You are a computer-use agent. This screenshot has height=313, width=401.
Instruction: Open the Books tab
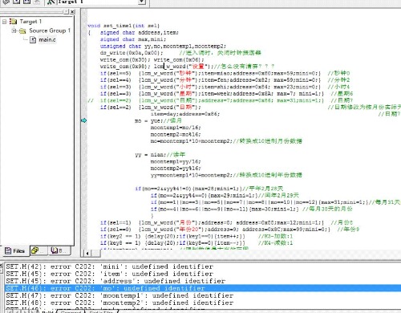[59, 250]
